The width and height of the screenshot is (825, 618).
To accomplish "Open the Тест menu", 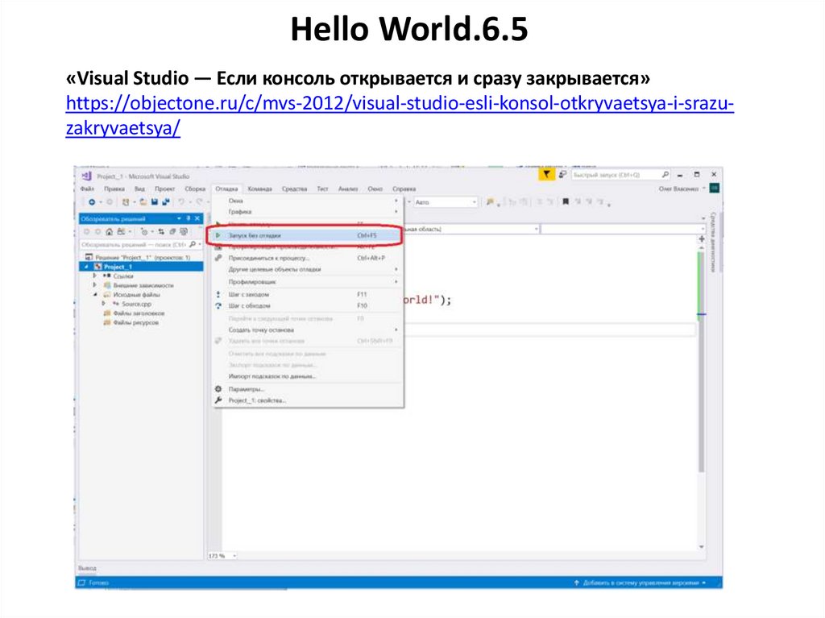I will (x=322, y=189).
